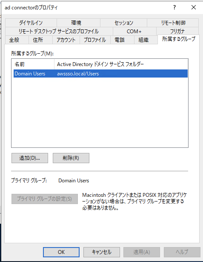Open the フリガナ tab

tap(177, 31)
